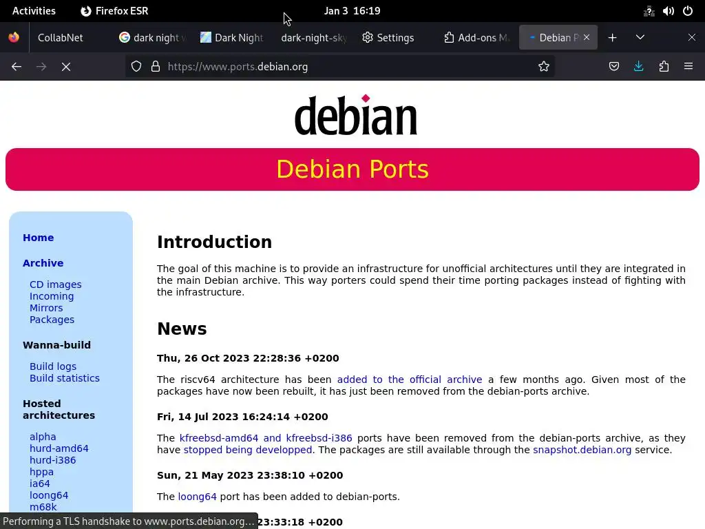Image resolution: width=705 pixels, height=529 pixels.
Task: Switch to the Dark Night image tab
Action: [232, 38]
